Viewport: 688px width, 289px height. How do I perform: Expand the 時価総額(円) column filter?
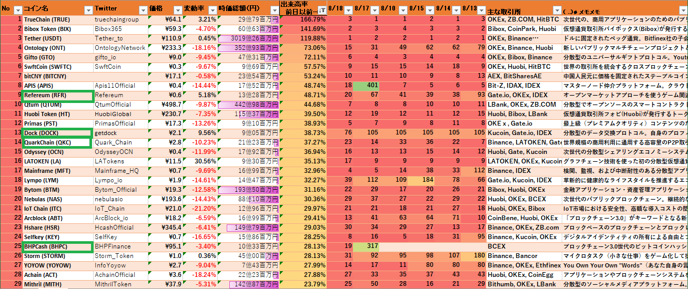point(273,10)
